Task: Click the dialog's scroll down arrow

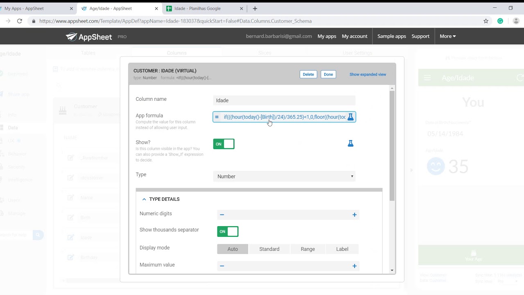Action: pyautogui.click(x=392, y=270)
